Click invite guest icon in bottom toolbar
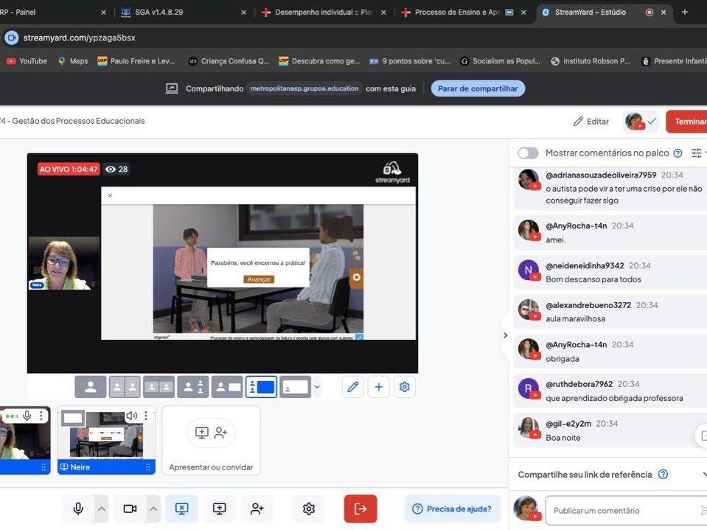 (257, 509)
